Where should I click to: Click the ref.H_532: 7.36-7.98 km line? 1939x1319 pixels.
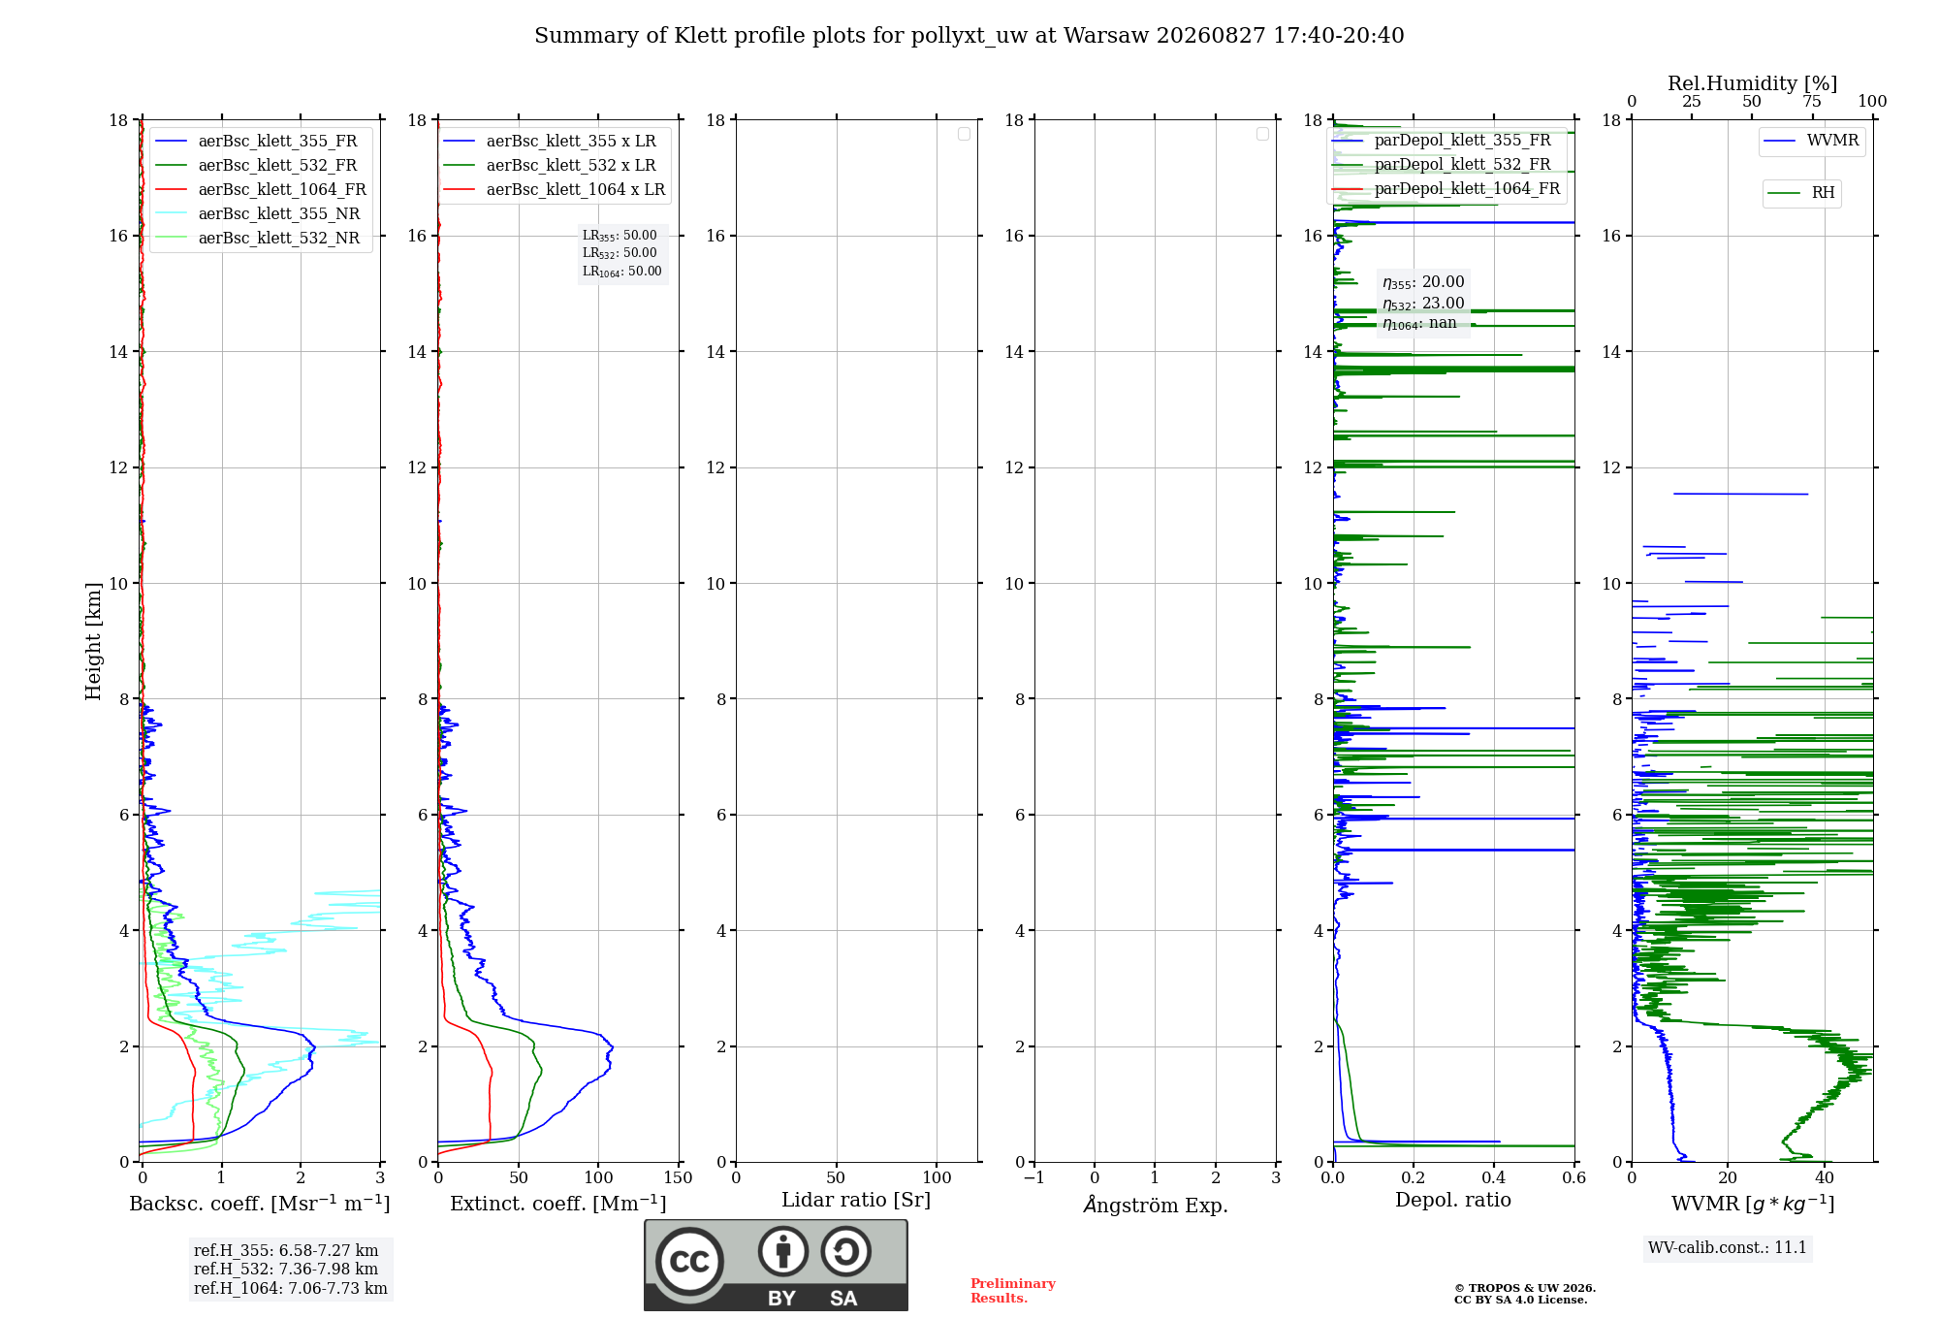286,1270
